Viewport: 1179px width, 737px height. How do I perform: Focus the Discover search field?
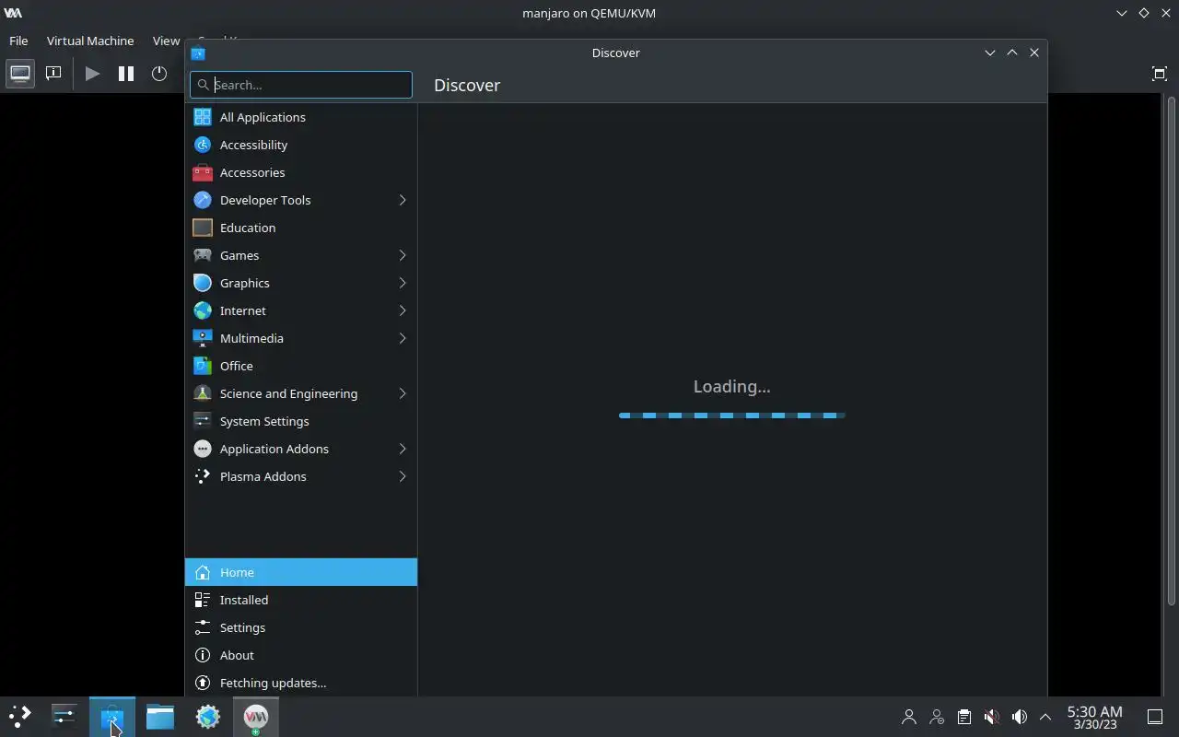tap(301, 85)
